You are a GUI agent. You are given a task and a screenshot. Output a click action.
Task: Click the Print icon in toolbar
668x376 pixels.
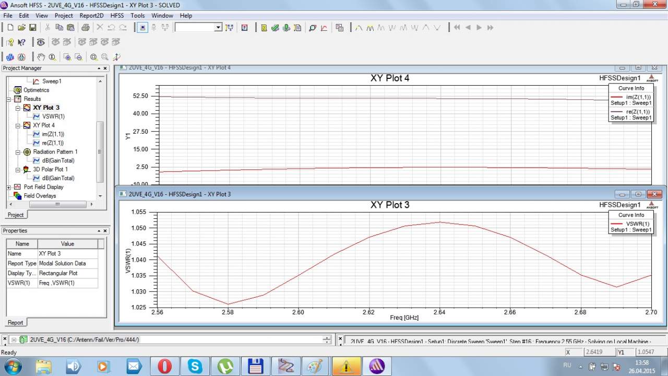coord(86,28)
